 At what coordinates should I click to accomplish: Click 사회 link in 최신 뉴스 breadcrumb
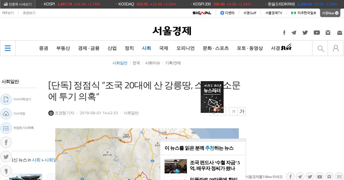click(36, 160)
